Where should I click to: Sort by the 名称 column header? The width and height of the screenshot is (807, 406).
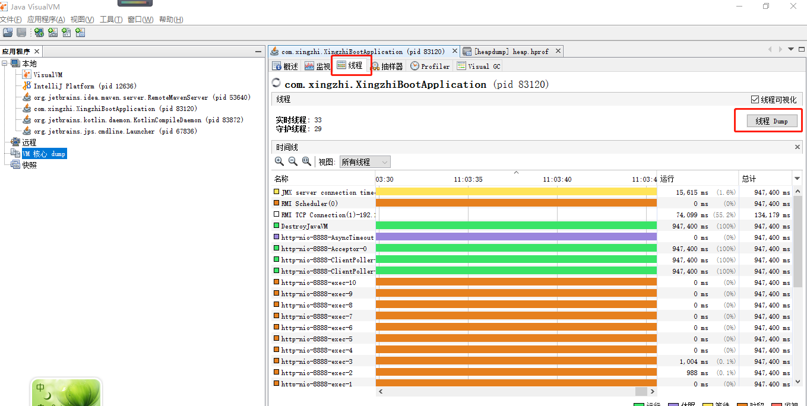(x=323, y=179)
